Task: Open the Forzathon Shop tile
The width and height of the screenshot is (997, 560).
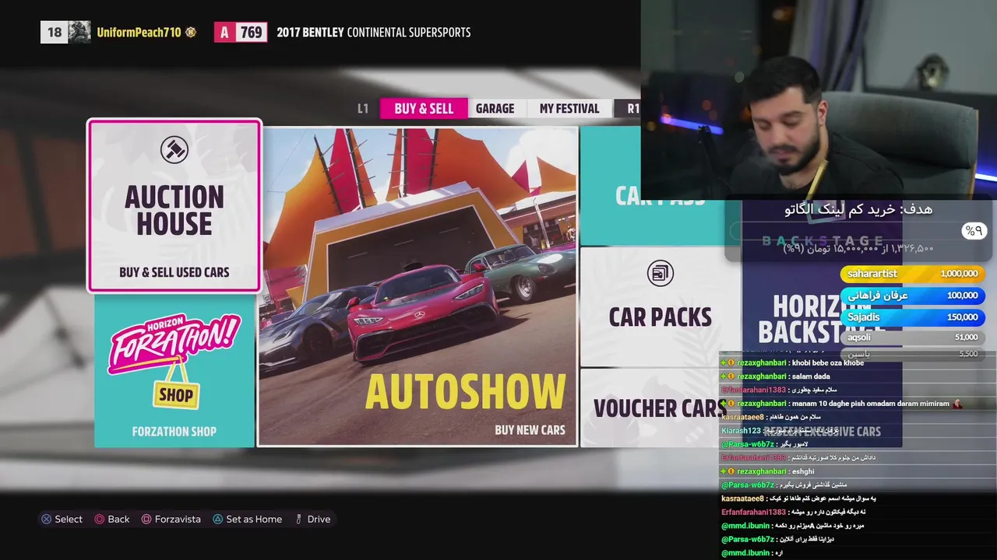Action: (x=174, y=371)
